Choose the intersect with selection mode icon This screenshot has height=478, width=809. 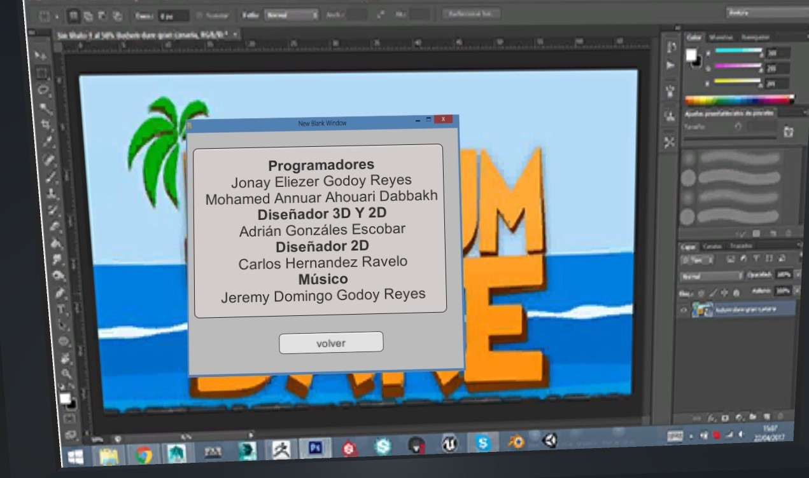pyautogui.click(x=117, y=16)
